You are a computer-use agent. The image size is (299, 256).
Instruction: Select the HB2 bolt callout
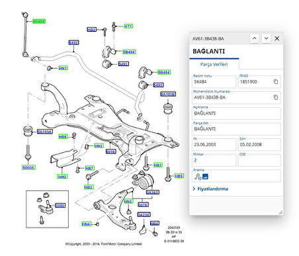coord(91,29)
